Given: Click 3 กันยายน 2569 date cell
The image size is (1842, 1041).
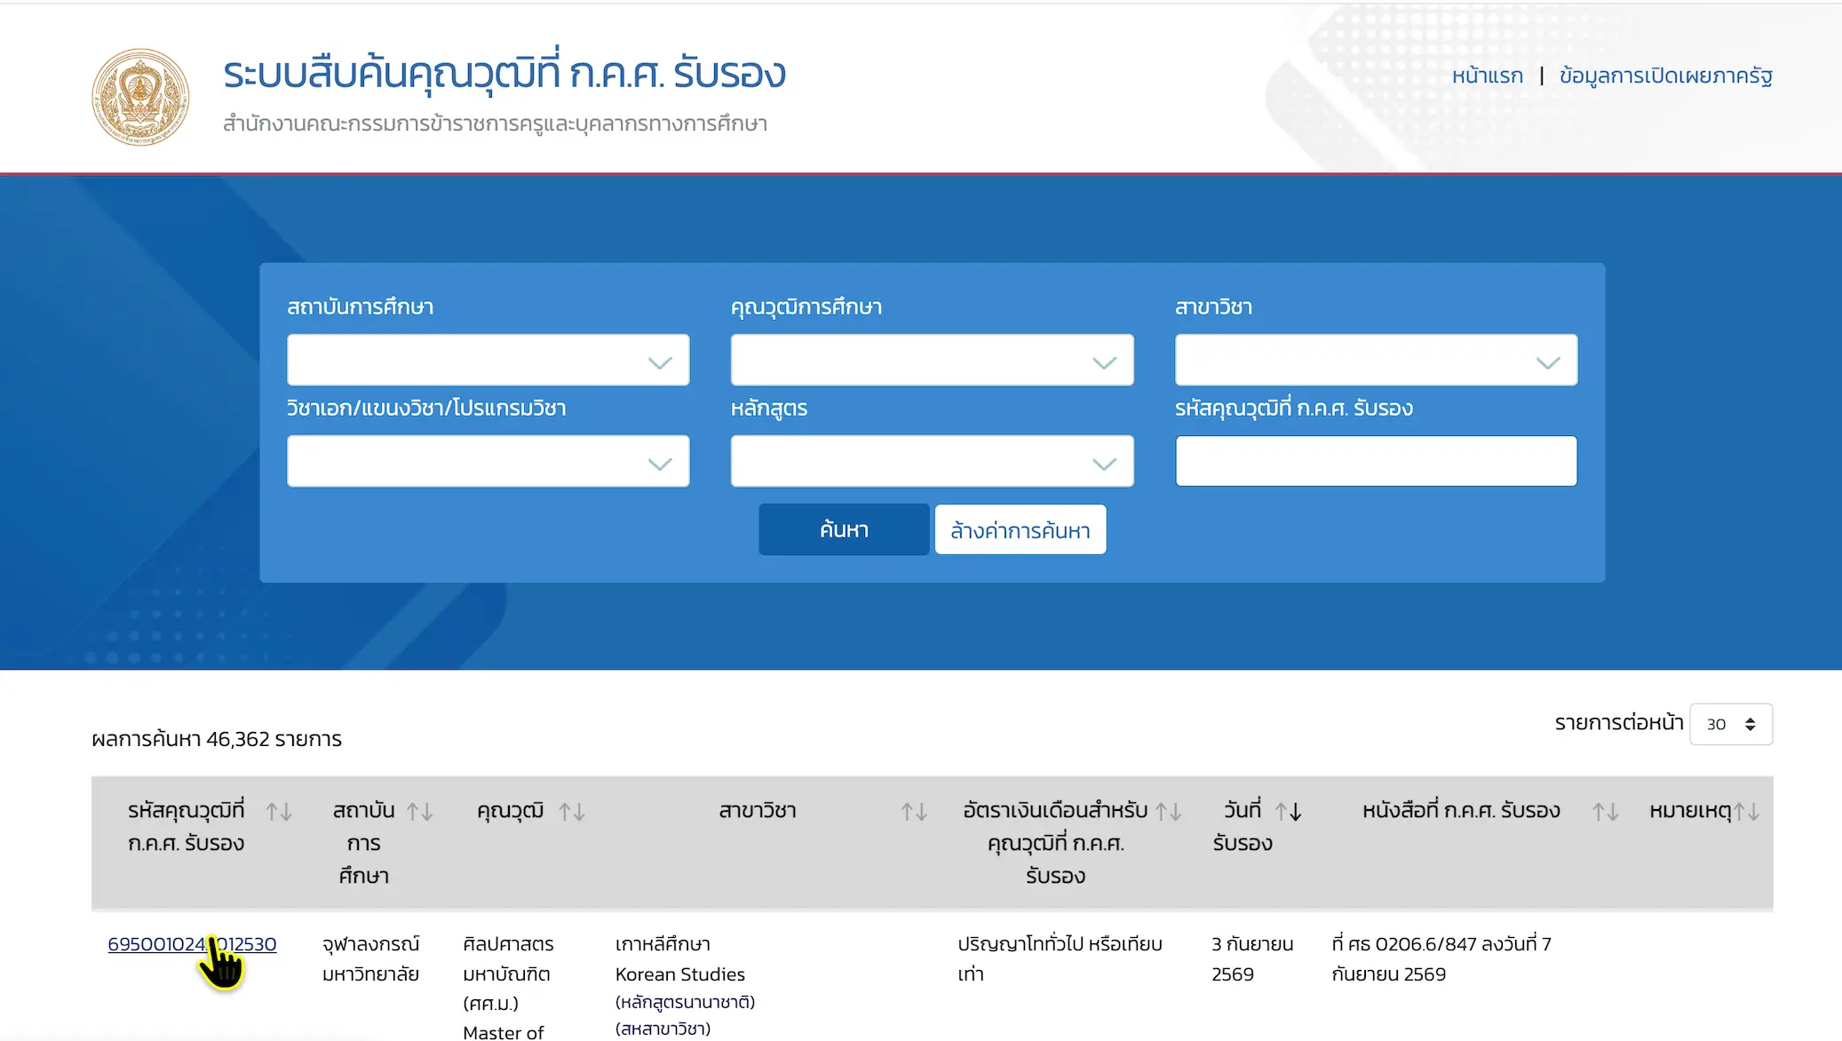Looking at the screenshot, I should pyautogui.click(x=1252, y=958).
